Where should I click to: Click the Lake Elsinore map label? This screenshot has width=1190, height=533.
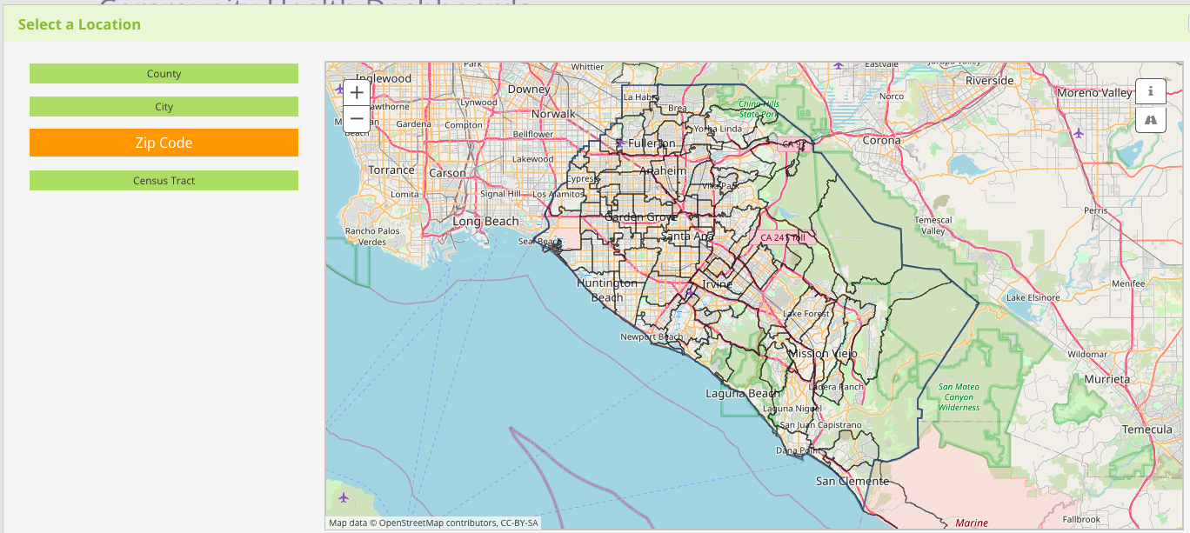1033,297
